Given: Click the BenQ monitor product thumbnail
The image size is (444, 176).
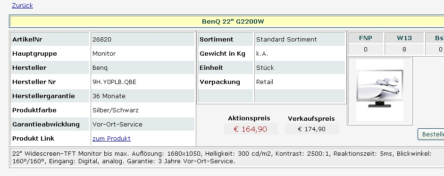Looking at the screenshot, I should point(380,90).
